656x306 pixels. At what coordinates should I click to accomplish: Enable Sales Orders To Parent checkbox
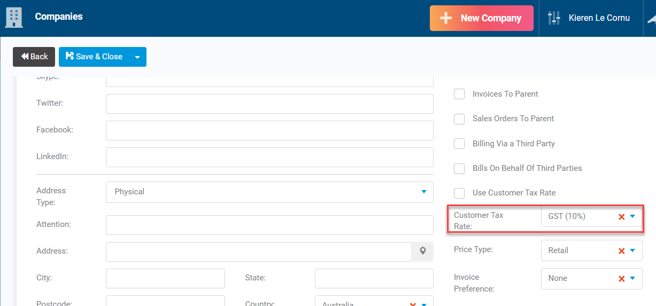click(x=459, y=119)
